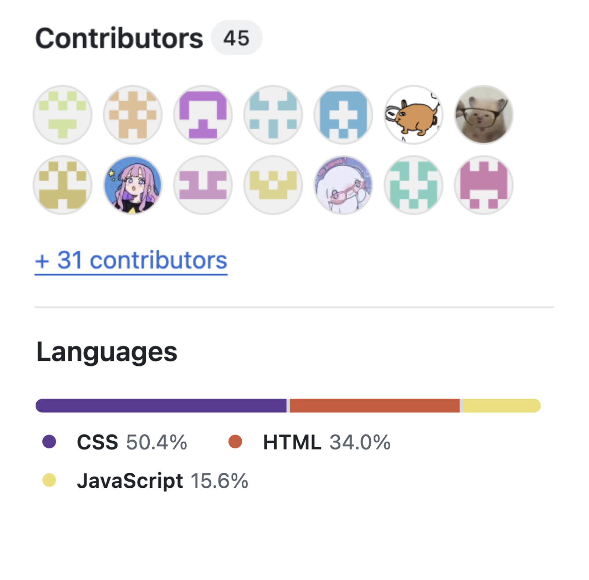Open the HTML 34.0% language entry
The height and width of the screenshot is (580, 589).
[326, 442]
